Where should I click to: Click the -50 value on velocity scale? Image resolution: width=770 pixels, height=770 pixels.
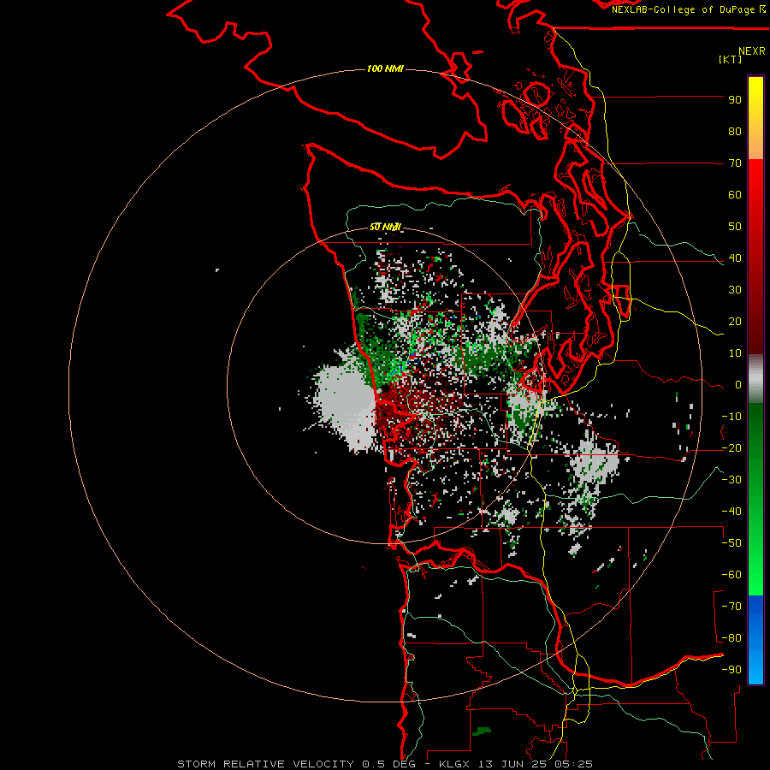coord(731,543)
